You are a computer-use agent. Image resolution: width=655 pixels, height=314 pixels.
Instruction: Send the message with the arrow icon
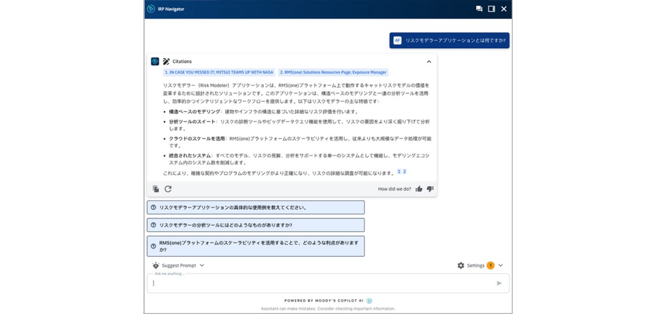(499, 283)
